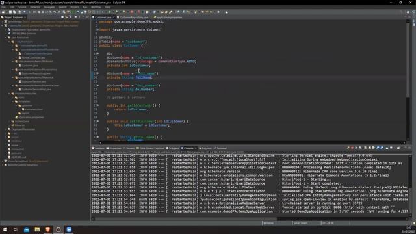This screenshot has height=234, width=416.
Task: Click the Save toolbar icon
Action: (x=10, y=12)
